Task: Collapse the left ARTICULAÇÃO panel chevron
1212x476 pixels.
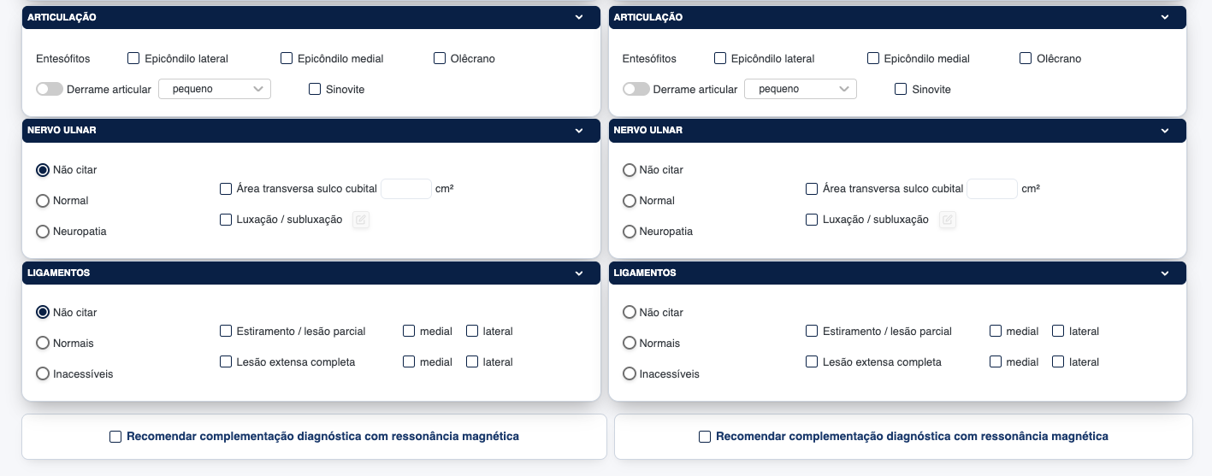Action: (579, 17)
